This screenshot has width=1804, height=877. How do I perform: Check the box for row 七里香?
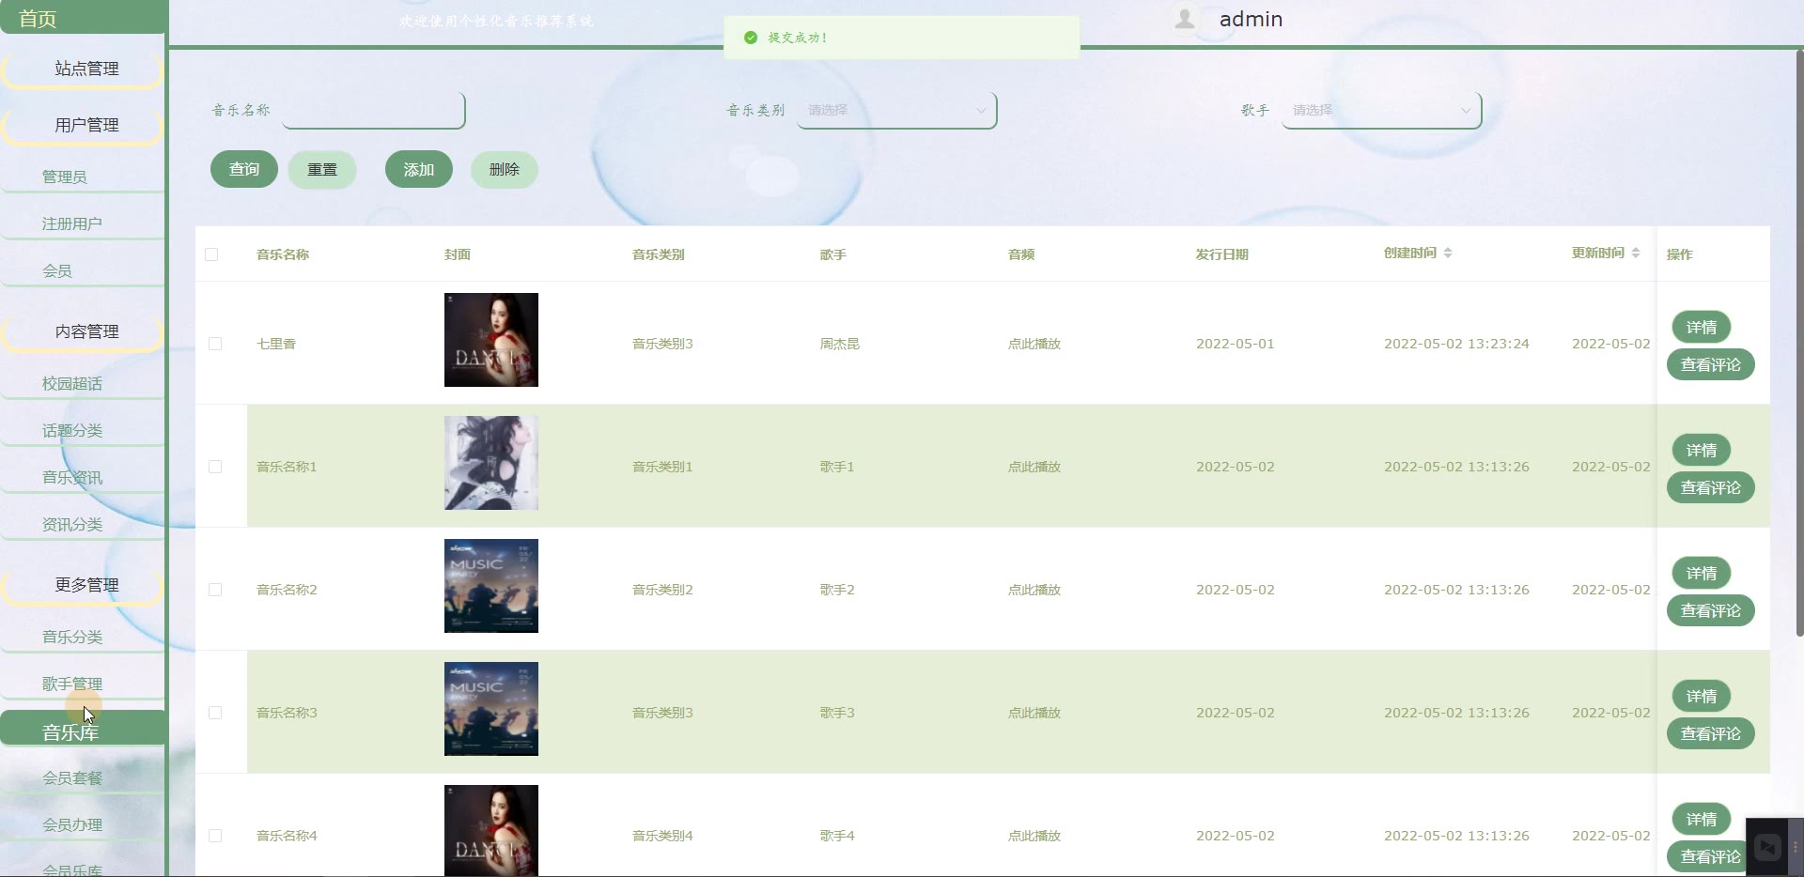(x=215, y=344)
